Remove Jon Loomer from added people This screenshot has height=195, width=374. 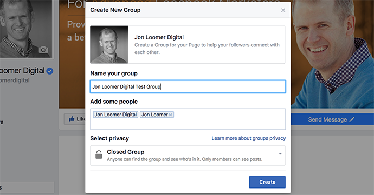pos(170,115)
